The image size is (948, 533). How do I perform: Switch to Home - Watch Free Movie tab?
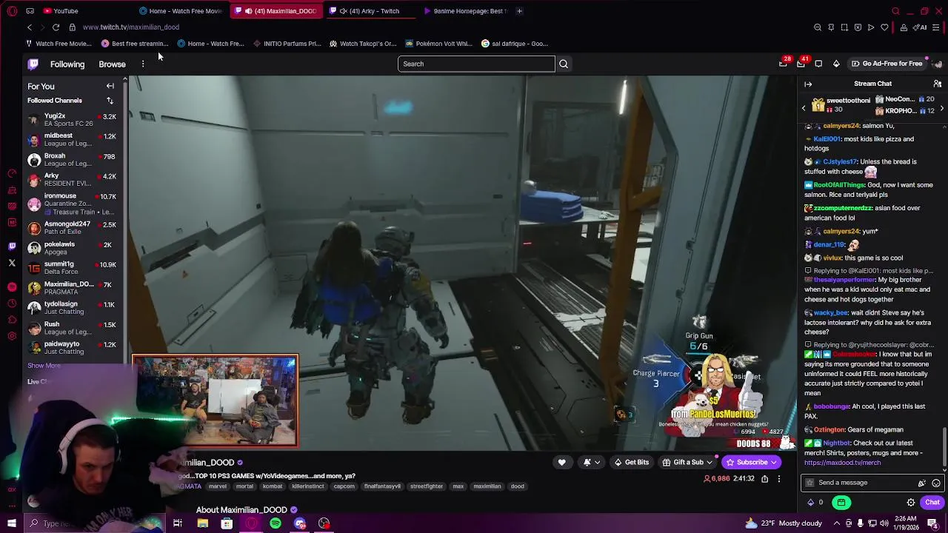[x=180, y=11]
